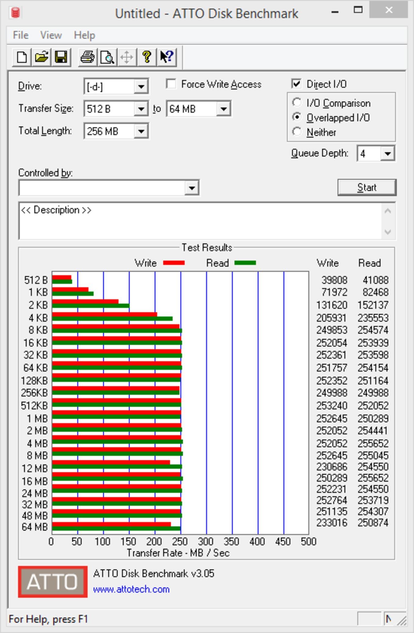414x633 pixels.
Task: Click the For Help, press F1 status text
Action: point(48,619)
